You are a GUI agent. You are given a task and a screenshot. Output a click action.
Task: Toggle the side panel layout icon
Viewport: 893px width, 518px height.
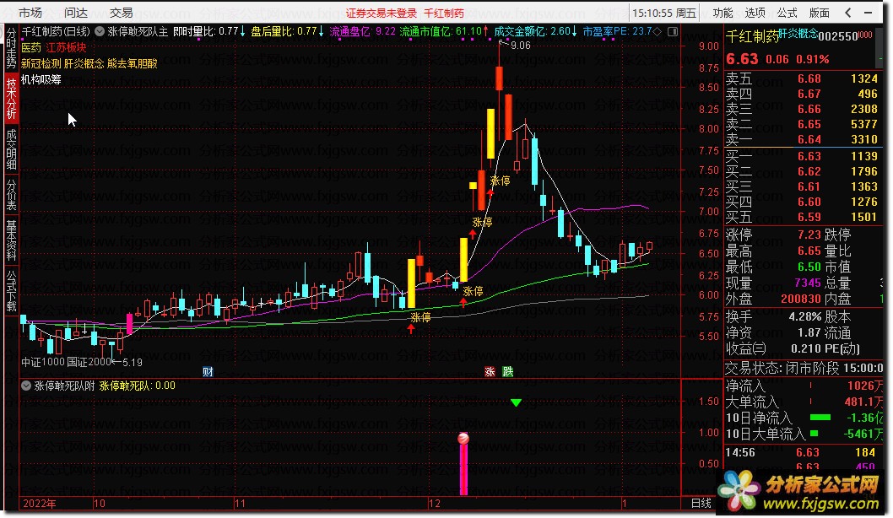point(673,32)
